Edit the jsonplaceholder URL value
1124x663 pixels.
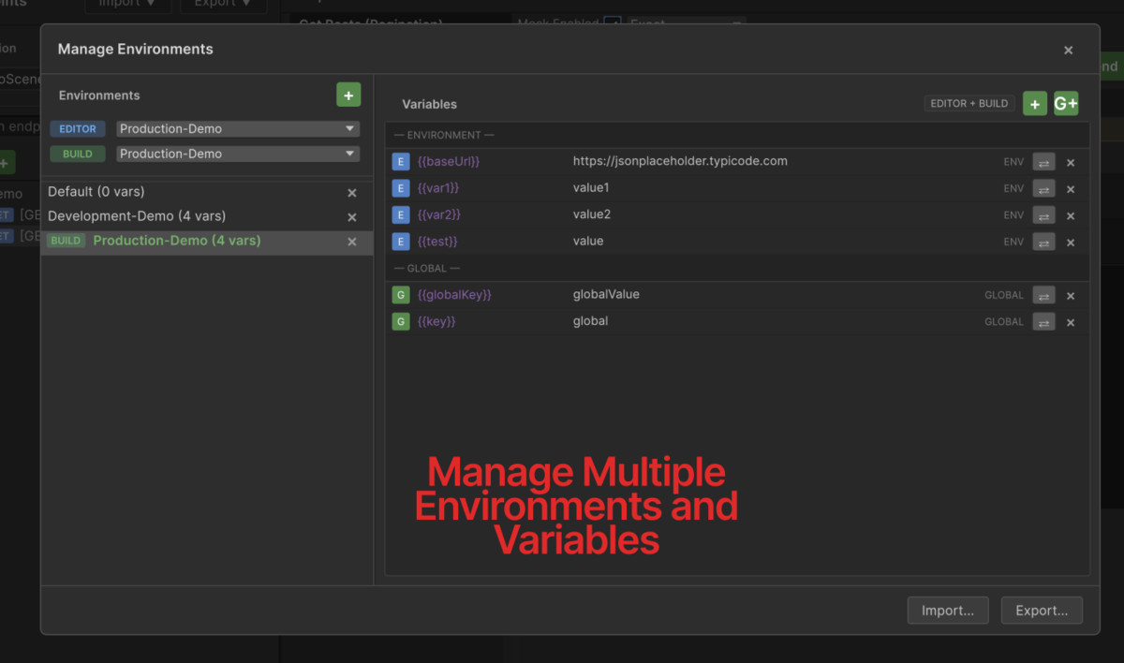coord(680,161)
